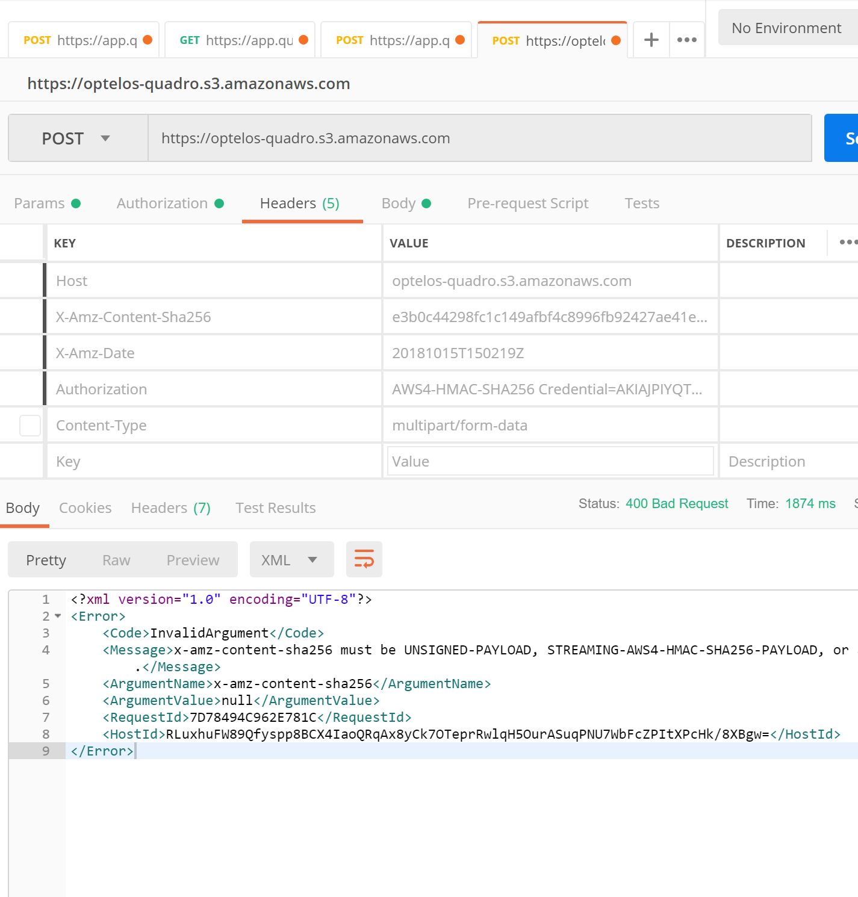
Task: Open the Pre-request Script tab
Action: tap(528, 203)
